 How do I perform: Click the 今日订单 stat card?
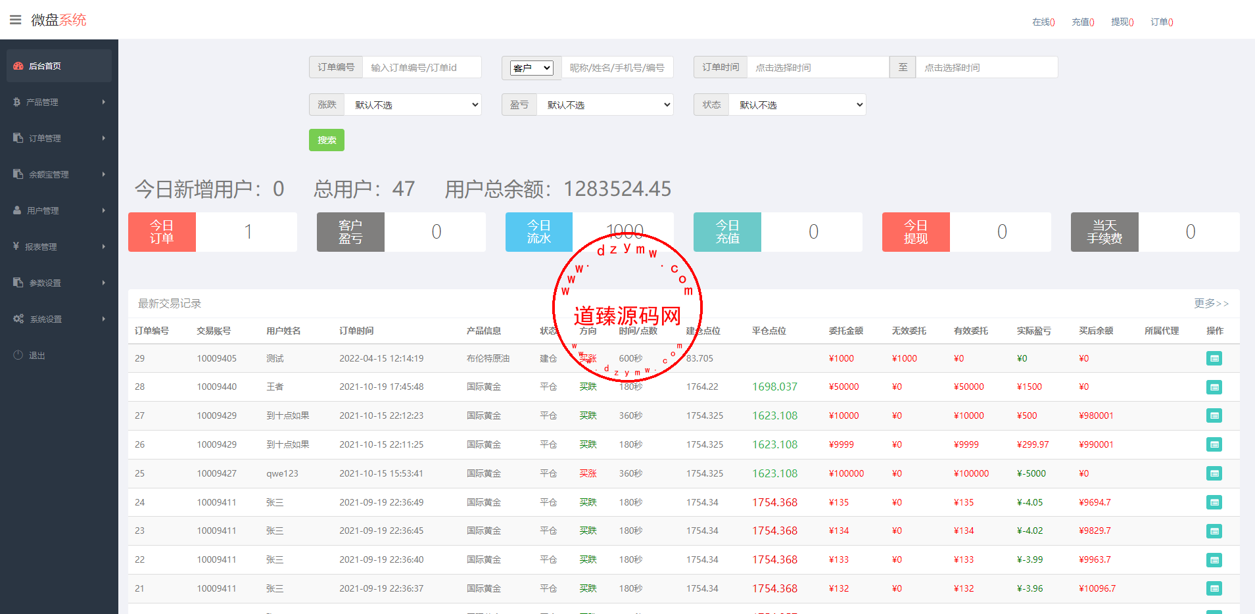[x=212, y=232]
